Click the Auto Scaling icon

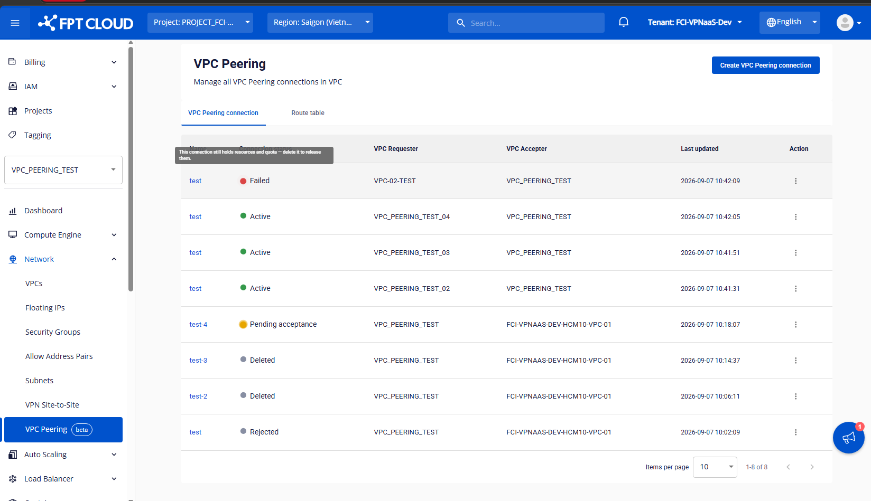pyautogui.click(x=13, y=455)
